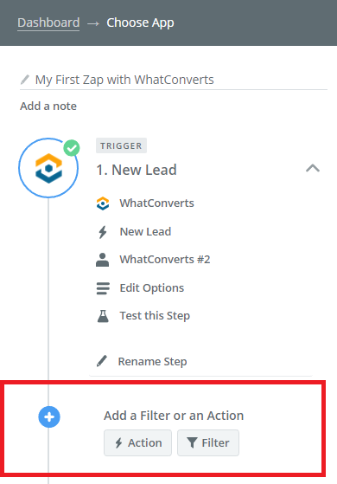
Task: Click the pencil icon beside Rename Step
Action: tap(102, 361)
